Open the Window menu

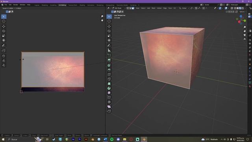coord(22,5)
